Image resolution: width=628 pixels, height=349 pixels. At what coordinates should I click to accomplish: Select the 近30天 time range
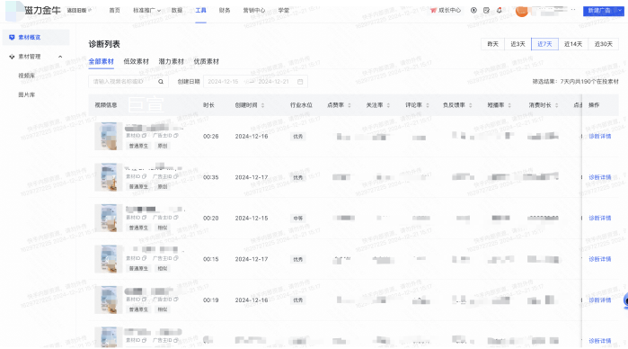click(603, 44)
